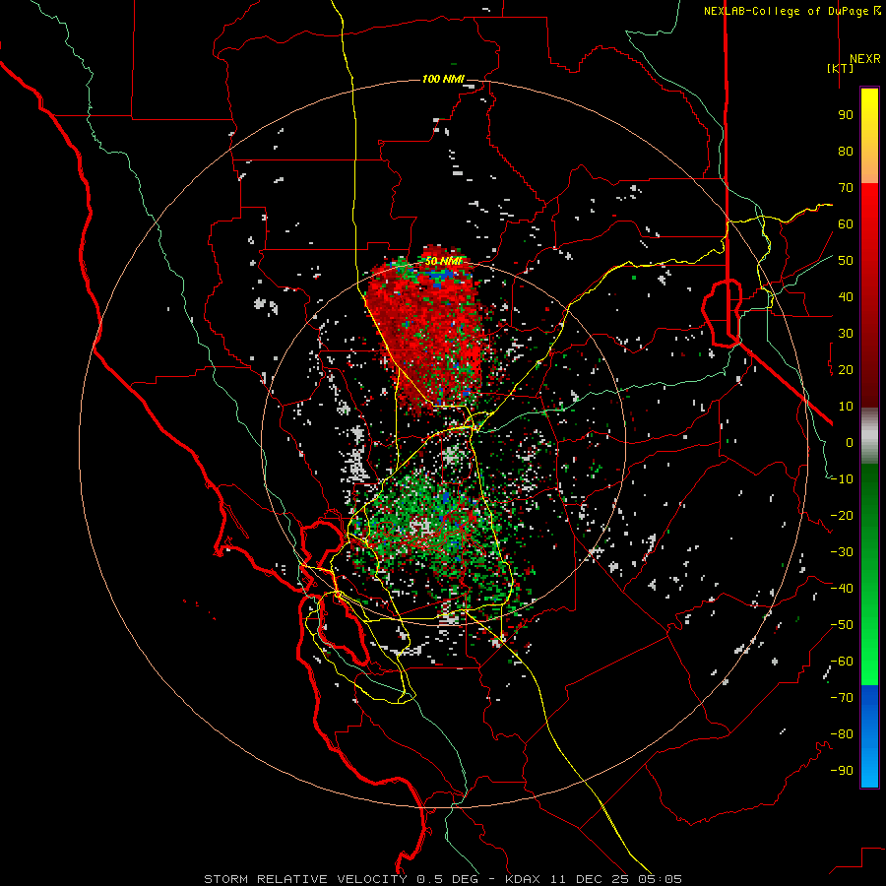Click the 100 NMI range ring label
Viewport: 886px width, 886px height.
(x=443, y=79)
